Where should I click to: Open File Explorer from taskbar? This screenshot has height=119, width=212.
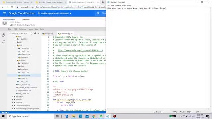pyautogui.click(x=74, y=116)
